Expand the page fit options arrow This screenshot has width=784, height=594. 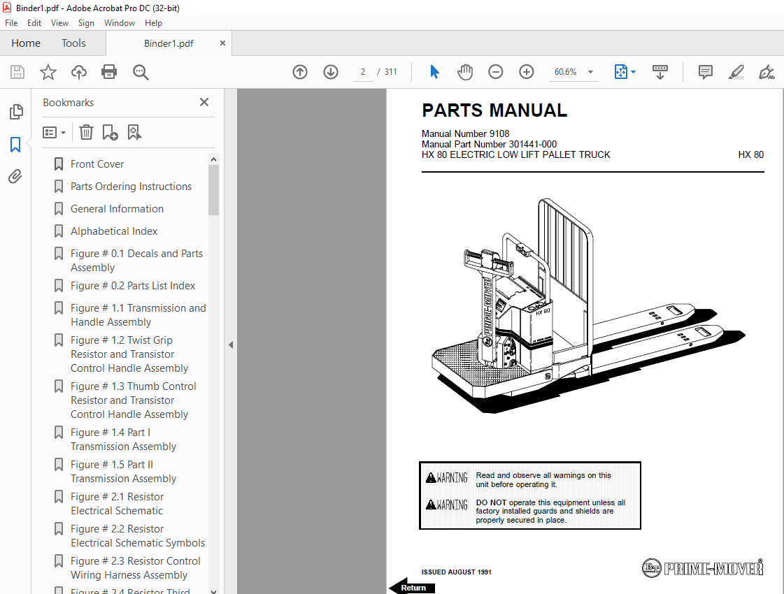[634, 72]
